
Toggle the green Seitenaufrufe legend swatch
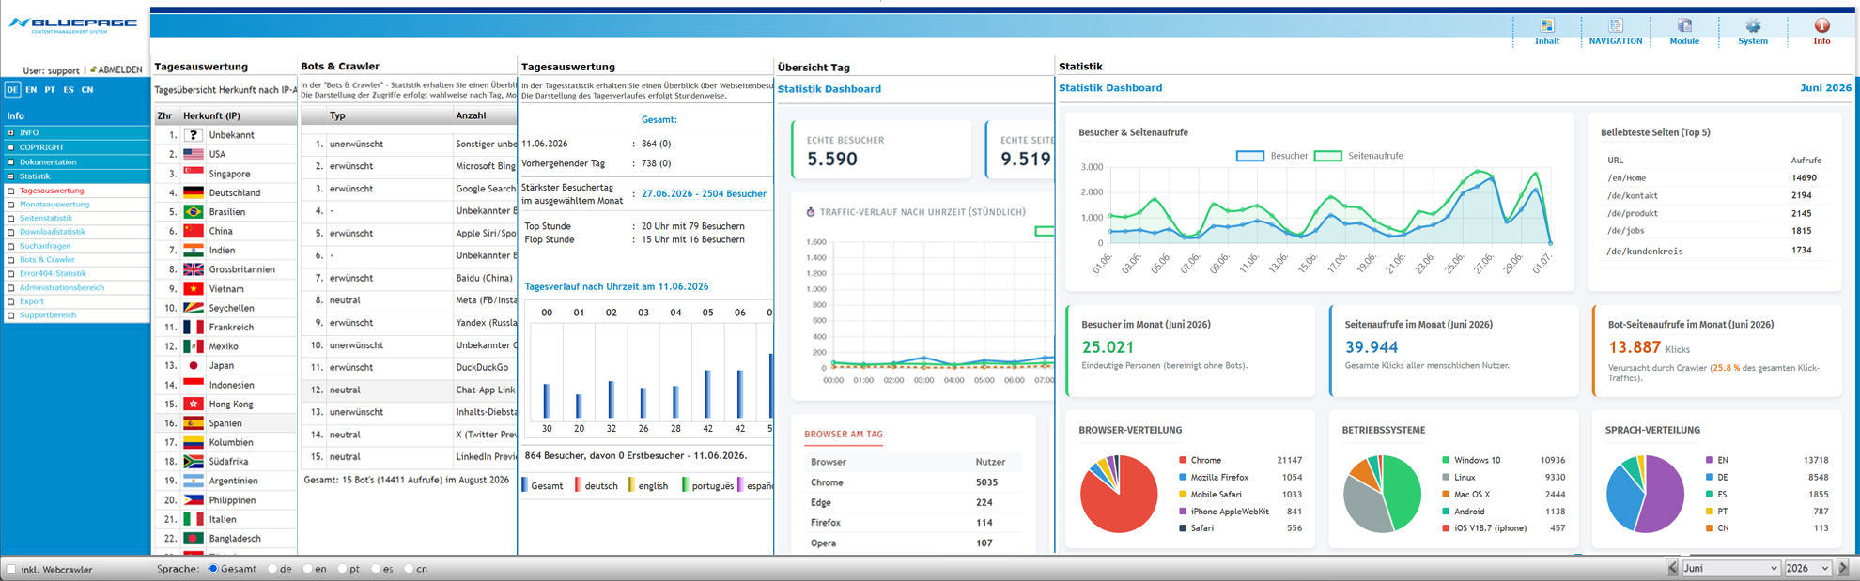click(1327, 156)
